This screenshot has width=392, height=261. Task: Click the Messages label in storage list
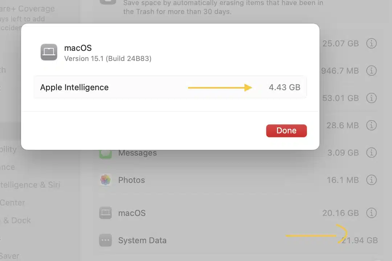138,153
